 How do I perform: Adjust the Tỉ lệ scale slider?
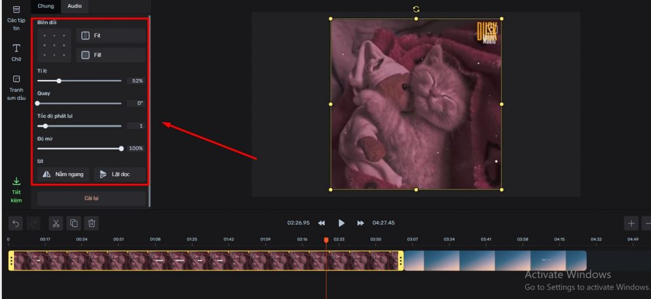(x=79, y=81)
